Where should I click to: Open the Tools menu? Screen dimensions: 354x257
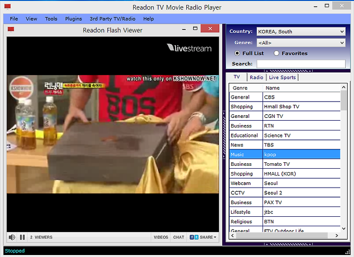pos(51,19)
